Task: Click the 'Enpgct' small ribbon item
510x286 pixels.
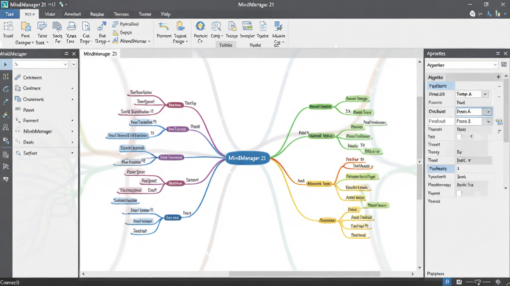Action: coord(123,32)
